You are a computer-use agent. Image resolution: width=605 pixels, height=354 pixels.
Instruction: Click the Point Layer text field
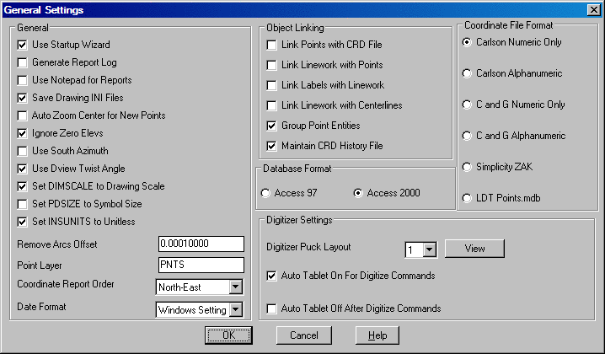[201, 265]
